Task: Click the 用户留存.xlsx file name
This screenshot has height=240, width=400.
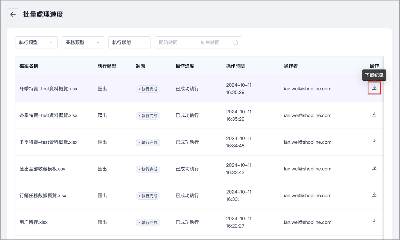Action: [33, 222]
